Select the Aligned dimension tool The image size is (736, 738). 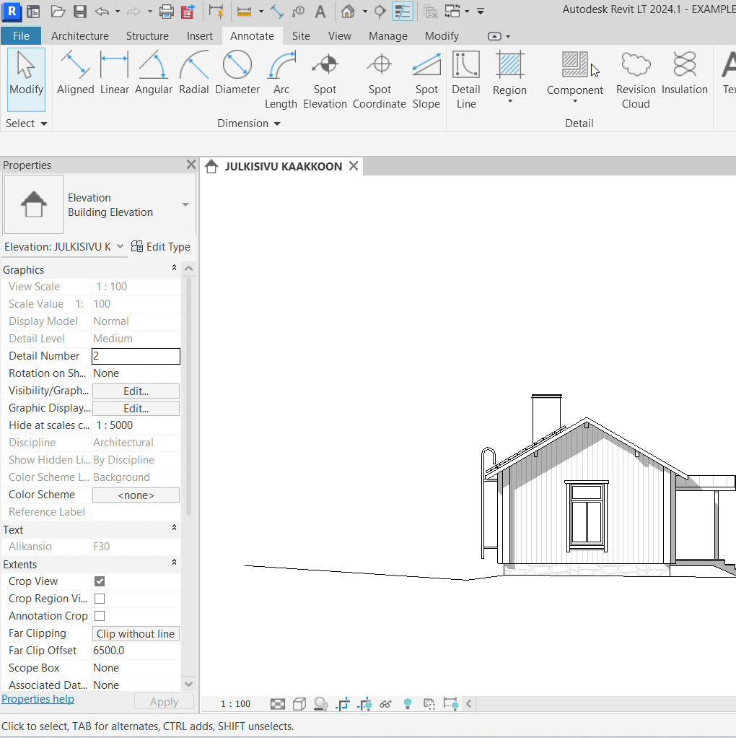click(x=75, y=75)
